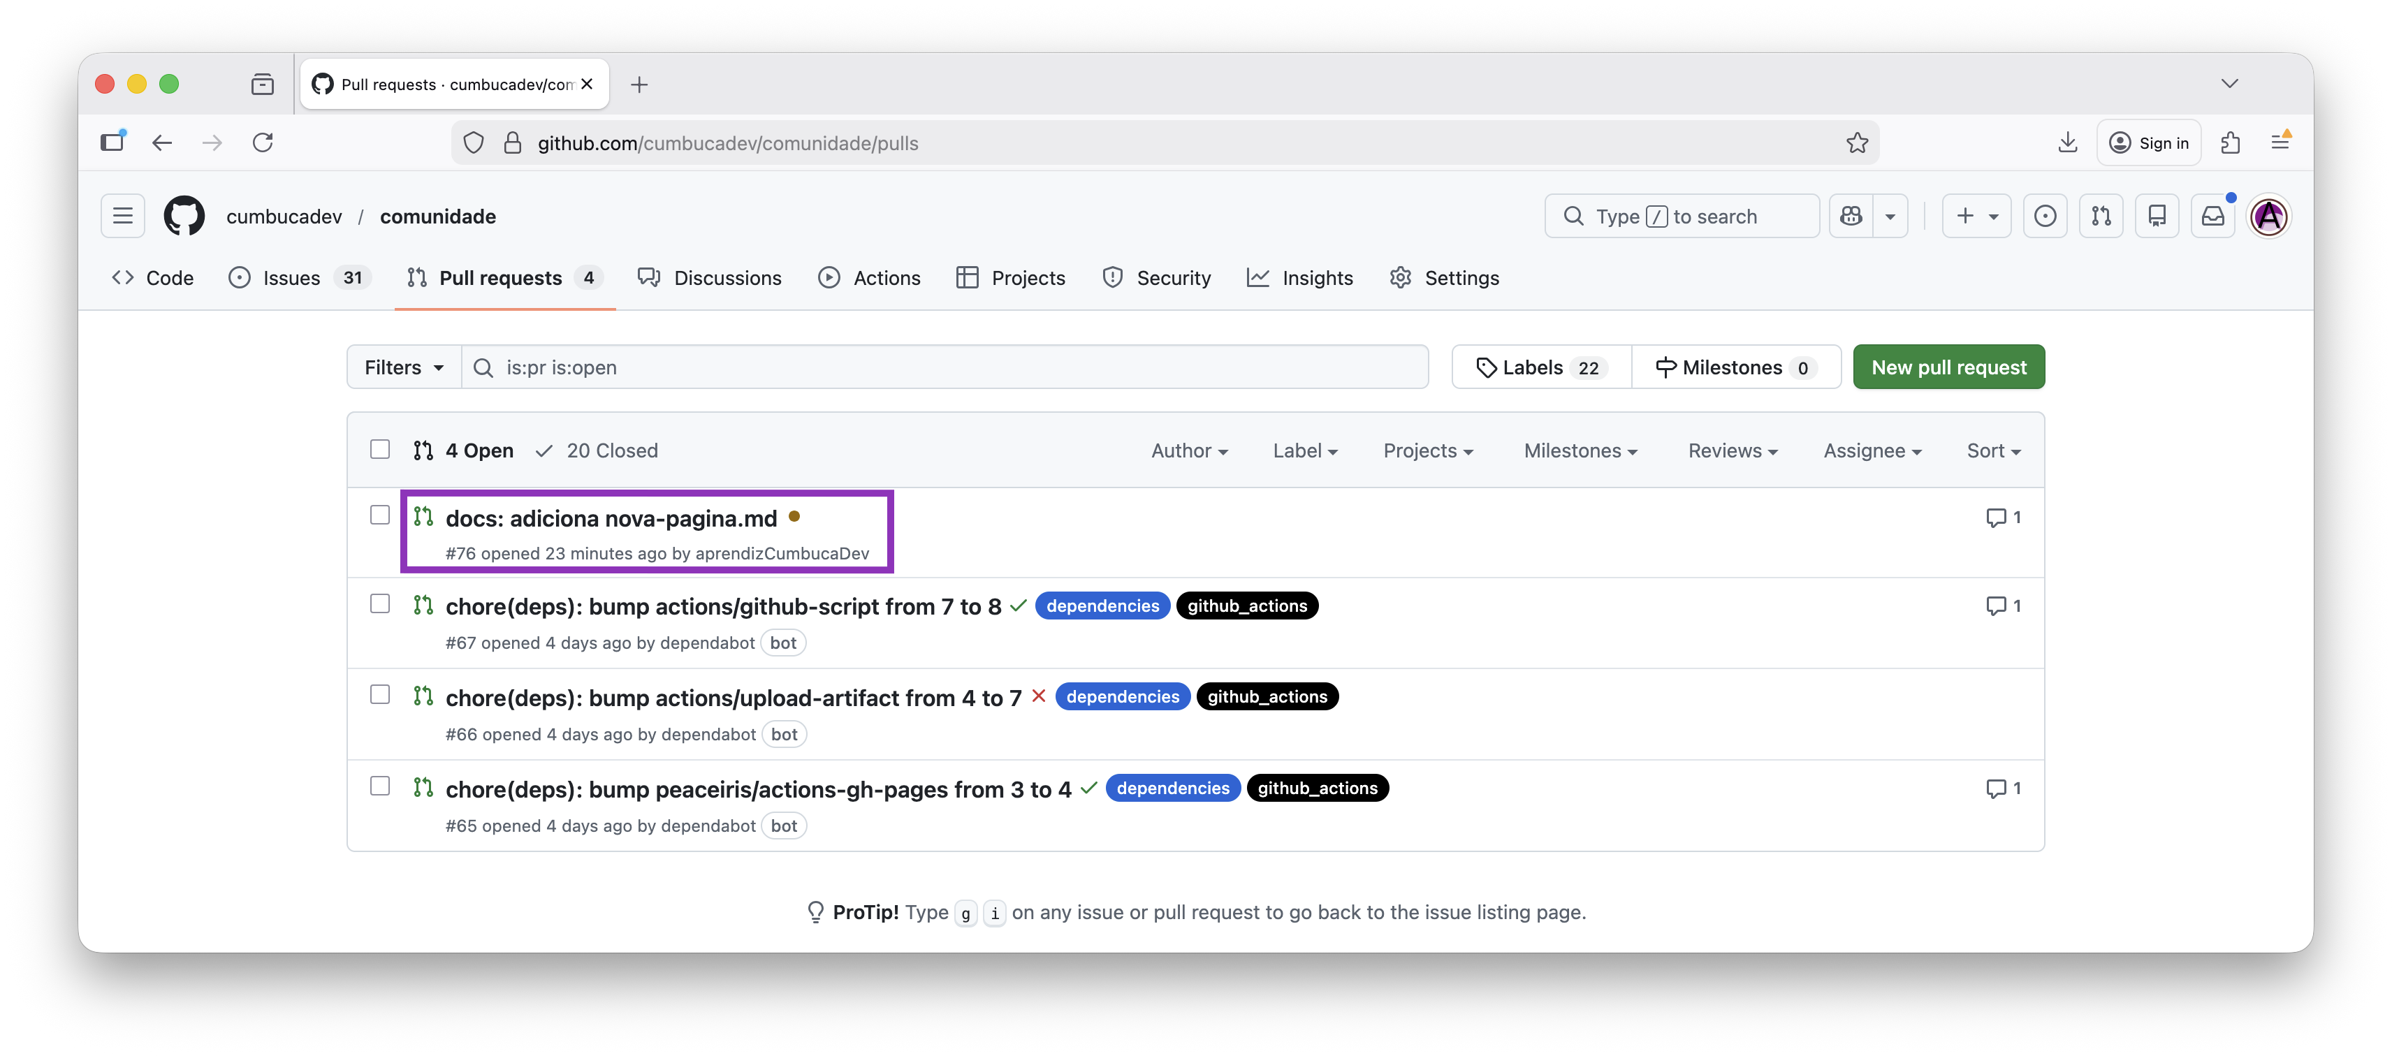Focus the is:pr is:open search field
The image size is (2392, 1056).
tap(945, 367)
